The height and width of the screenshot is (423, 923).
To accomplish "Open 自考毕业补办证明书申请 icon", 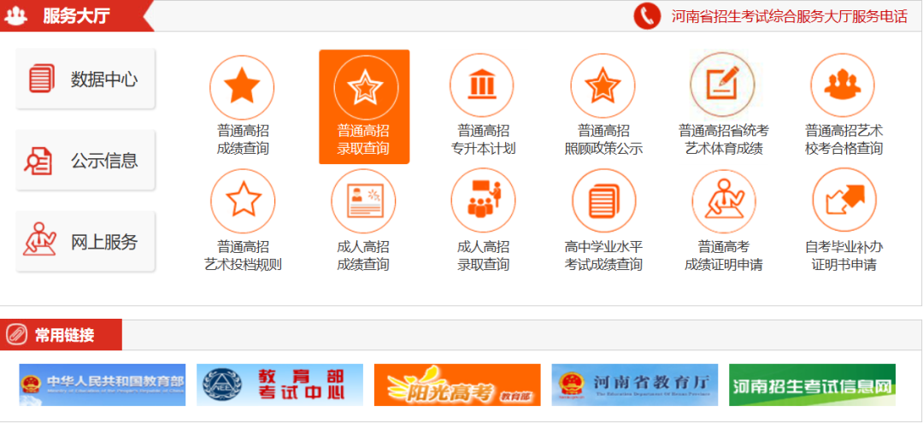I will pos(844,201).
